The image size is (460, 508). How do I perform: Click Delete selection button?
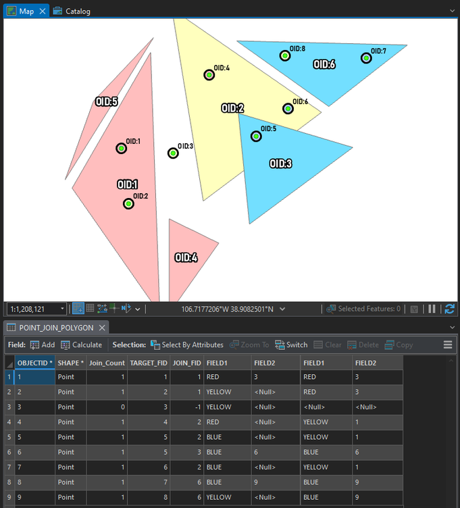tap(363, 345)
